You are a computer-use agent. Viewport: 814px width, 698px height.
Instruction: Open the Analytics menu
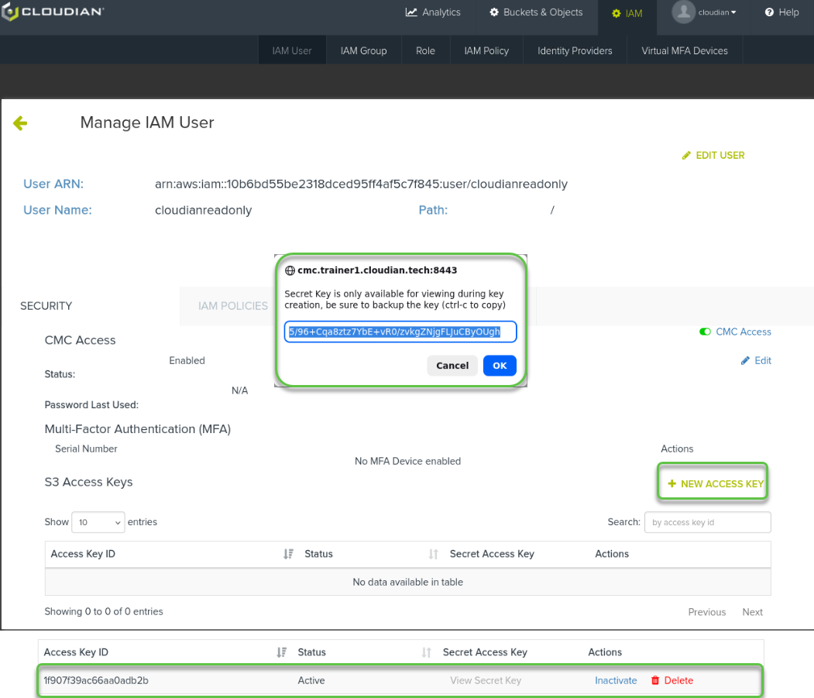pos(433,12)
